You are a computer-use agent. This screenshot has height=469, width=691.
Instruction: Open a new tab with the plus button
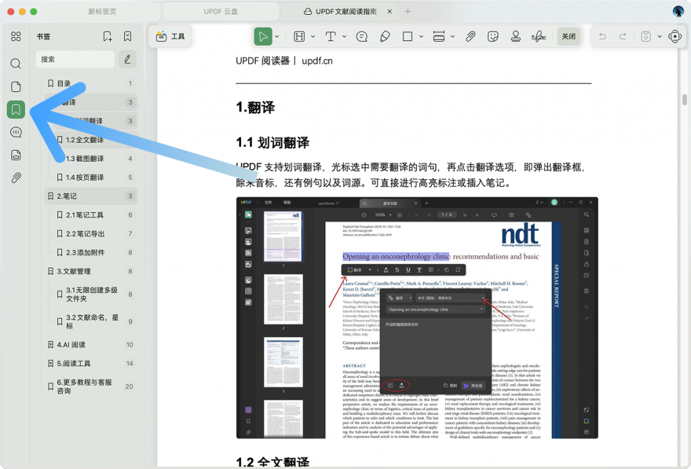[408, 11]
